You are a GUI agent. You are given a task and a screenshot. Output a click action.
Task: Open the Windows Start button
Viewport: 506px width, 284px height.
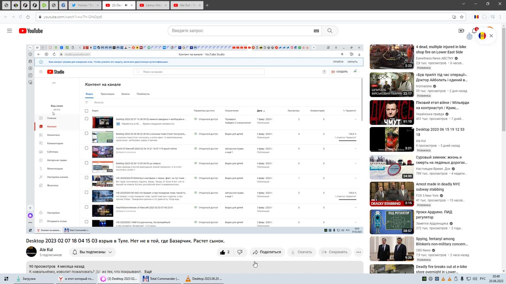coord(7,279)
